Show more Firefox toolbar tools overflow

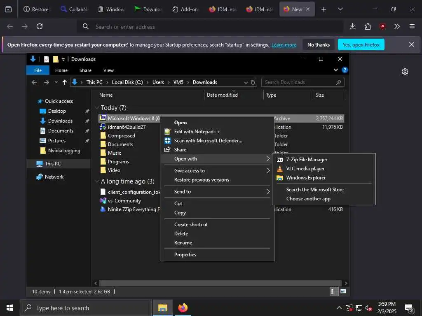[x=397, y=26]
